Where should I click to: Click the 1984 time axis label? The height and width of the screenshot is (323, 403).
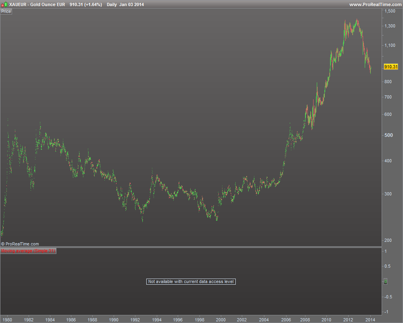(50, 320)
